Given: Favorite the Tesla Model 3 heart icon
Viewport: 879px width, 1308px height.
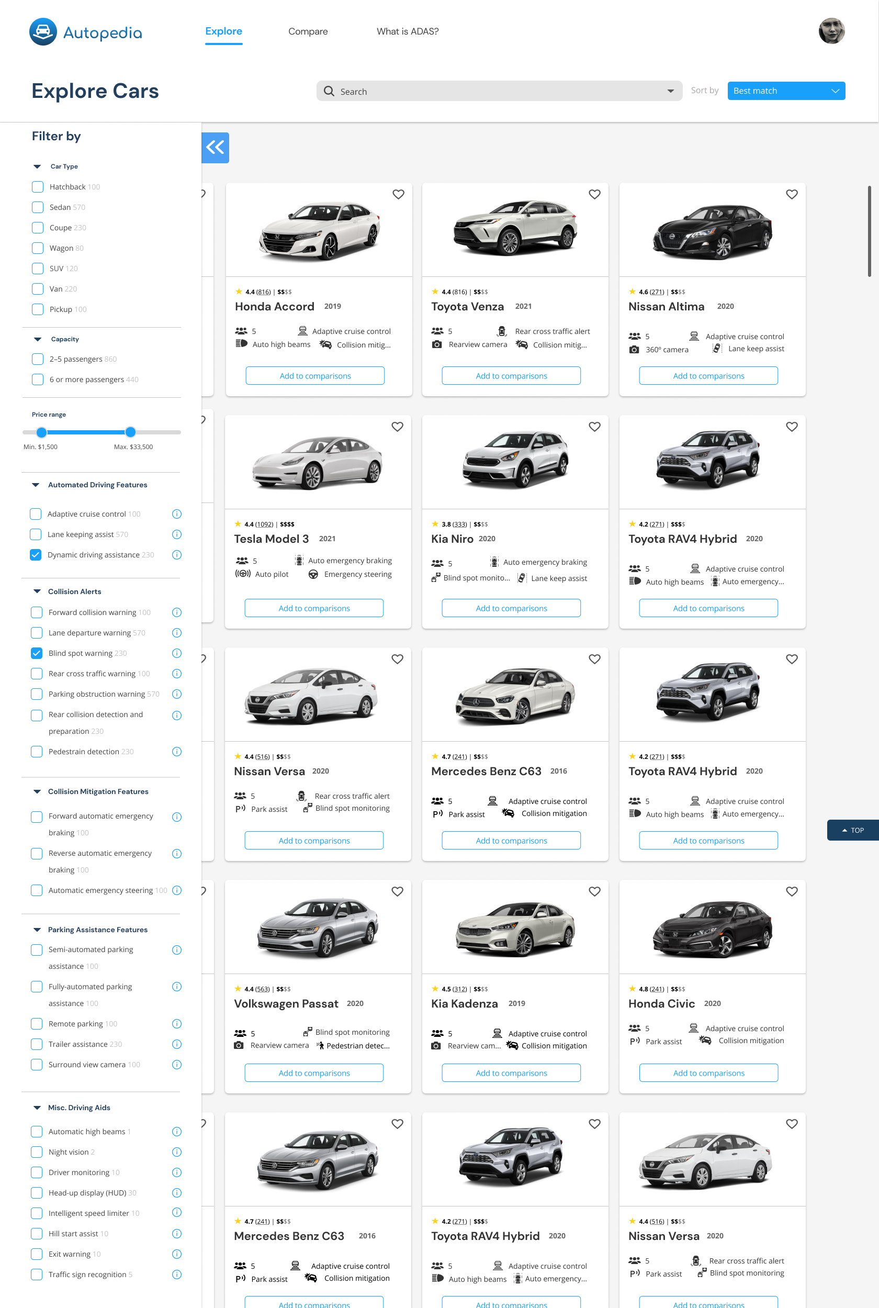Looking at the screenshot, I should [x=397, y=427].
